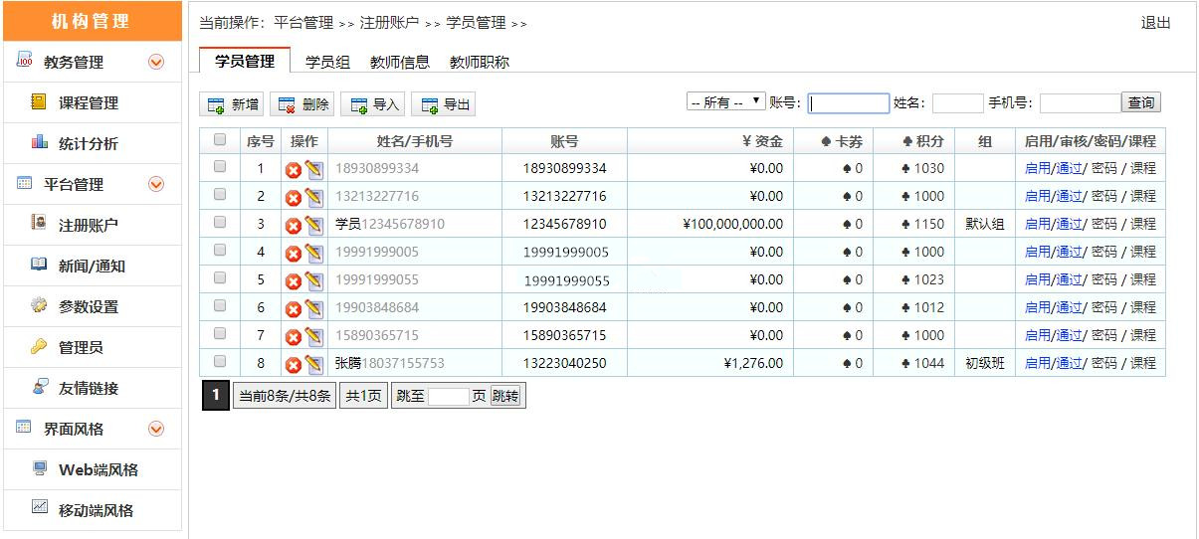Click edit pencil icon for 张腾 row
This screenshot has width=1199, height=539.
313,364
